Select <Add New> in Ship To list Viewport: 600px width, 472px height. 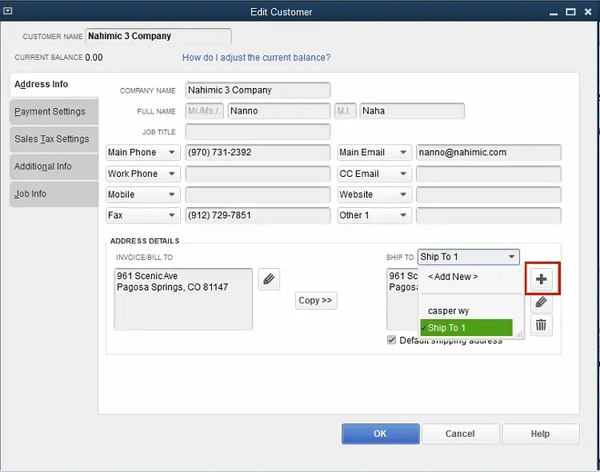(453, 276)
